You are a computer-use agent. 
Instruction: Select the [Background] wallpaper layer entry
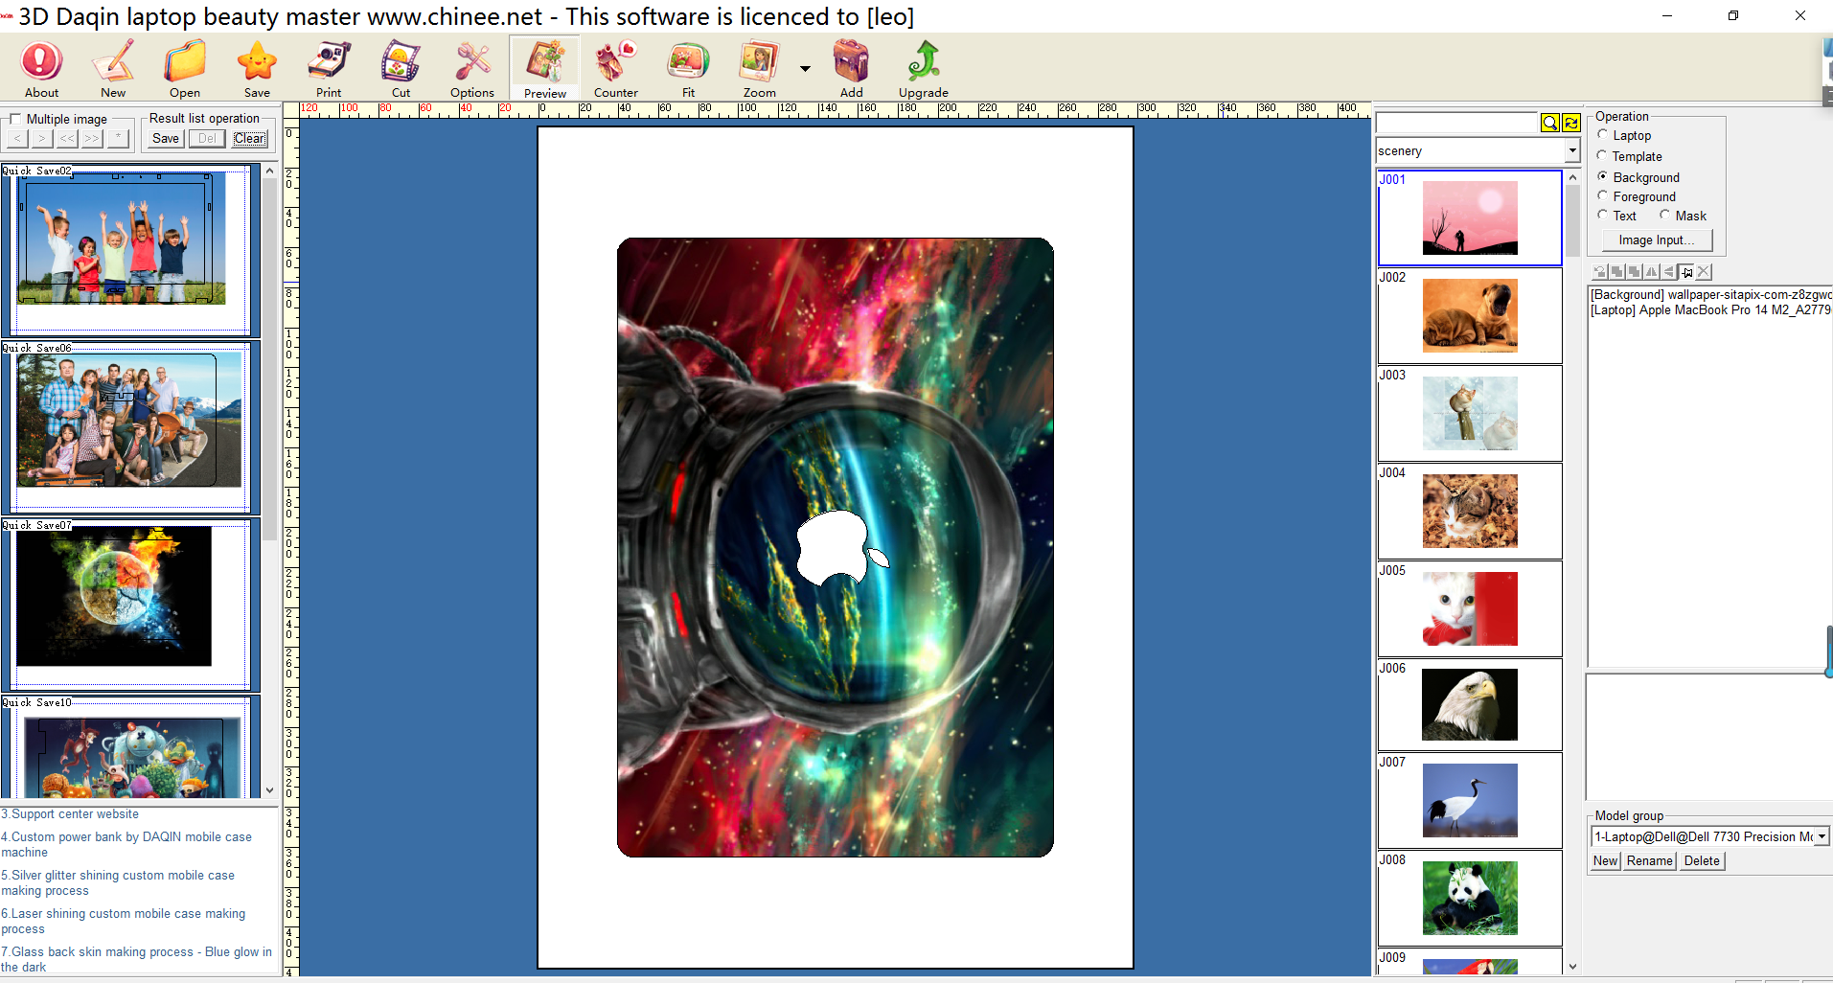pos(1711,295)
